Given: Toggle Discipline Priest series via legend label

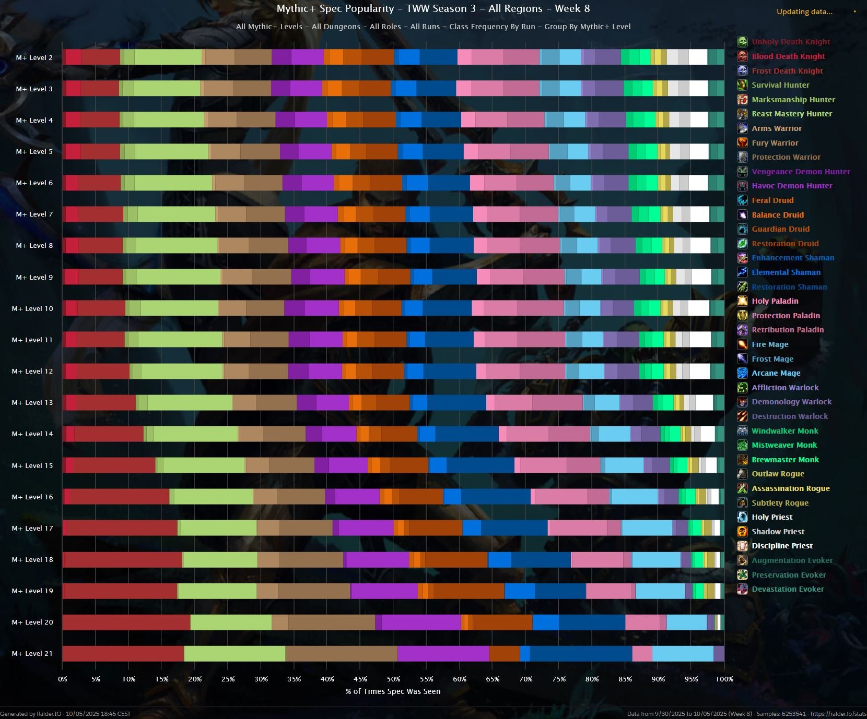Looking at the screenshot, I should (x=782, y=546).
